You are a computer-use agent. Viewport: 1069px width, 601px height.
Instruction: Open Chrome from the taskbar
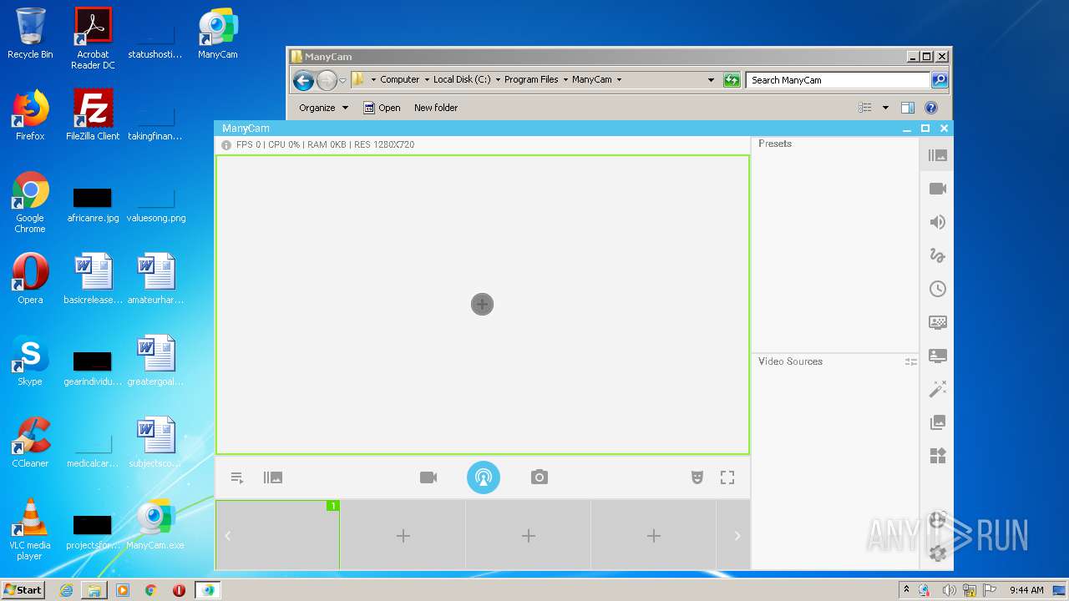click(151, 590)
